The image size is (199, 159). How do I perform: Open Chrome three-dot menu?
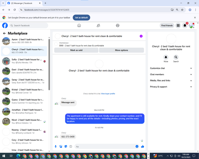(195, 10)
